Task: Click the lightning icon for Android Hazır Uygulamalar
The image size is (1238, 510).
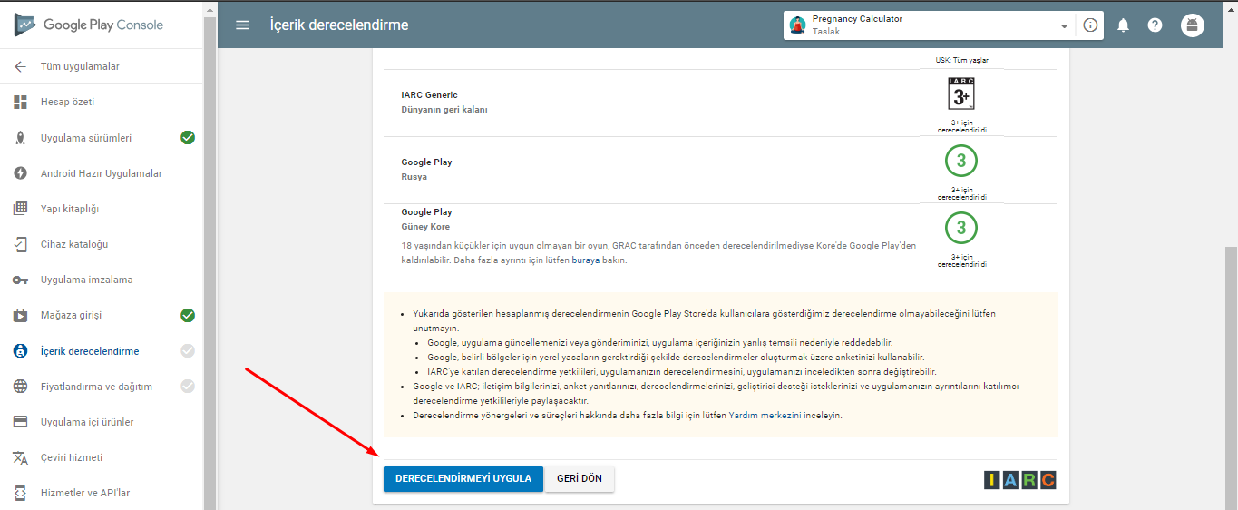Action: [x=20, y=173]
